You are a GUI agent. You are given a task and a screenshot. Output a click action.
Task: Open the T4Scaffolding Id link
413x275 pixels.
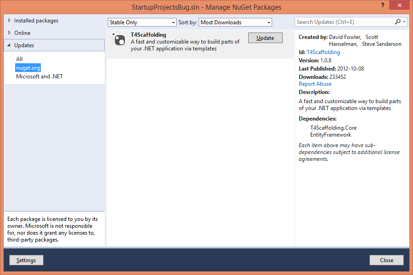click(323, 52)
